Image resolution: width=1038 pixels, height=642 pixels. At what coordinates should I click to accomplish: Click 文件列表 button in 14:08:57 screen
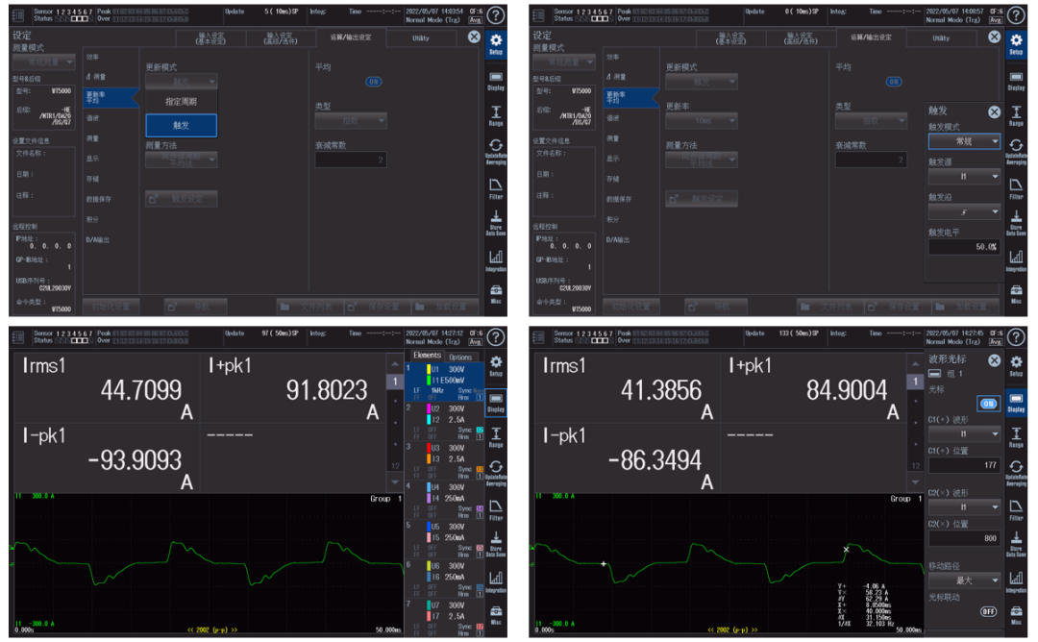829,307
